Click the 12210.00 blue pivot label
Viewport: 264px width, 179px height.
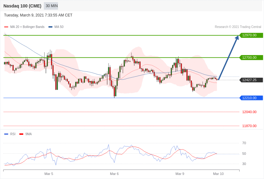251,98
